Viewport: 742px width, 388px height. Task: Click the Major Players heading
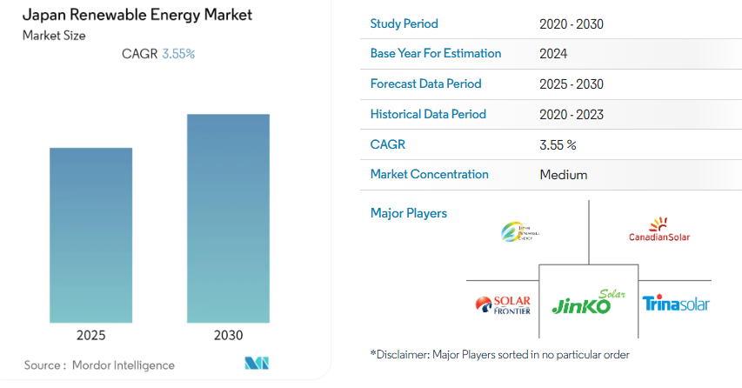point(408,213)
